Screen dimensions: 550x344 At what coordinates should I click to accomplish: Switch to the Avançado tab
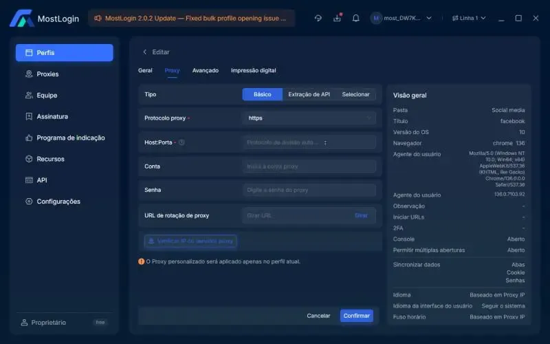[206, 71]
